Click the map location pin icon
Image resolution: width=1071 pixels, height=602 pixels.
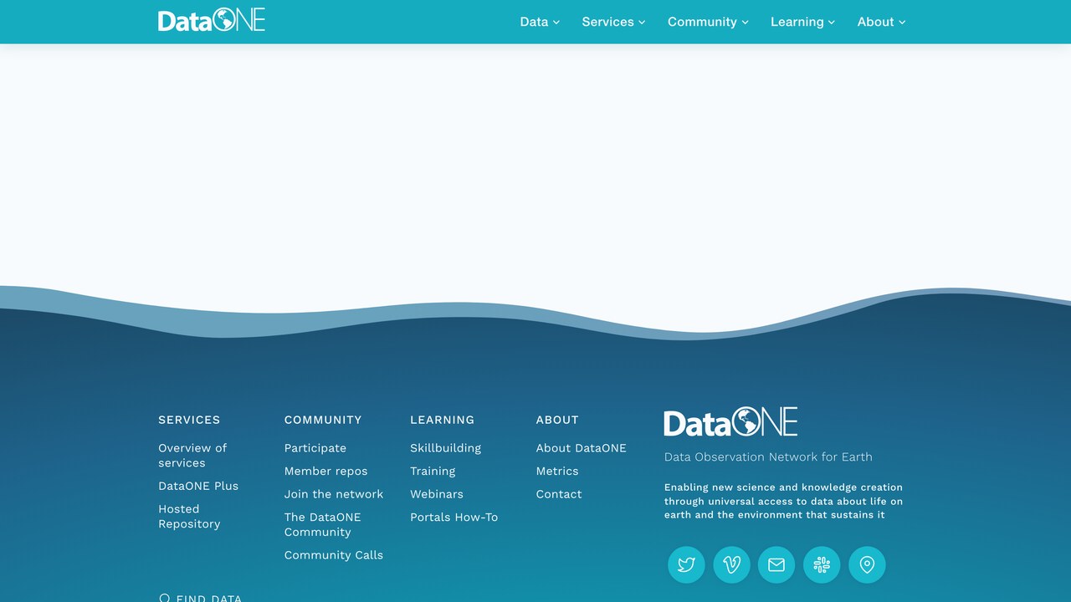click(867, 565)
